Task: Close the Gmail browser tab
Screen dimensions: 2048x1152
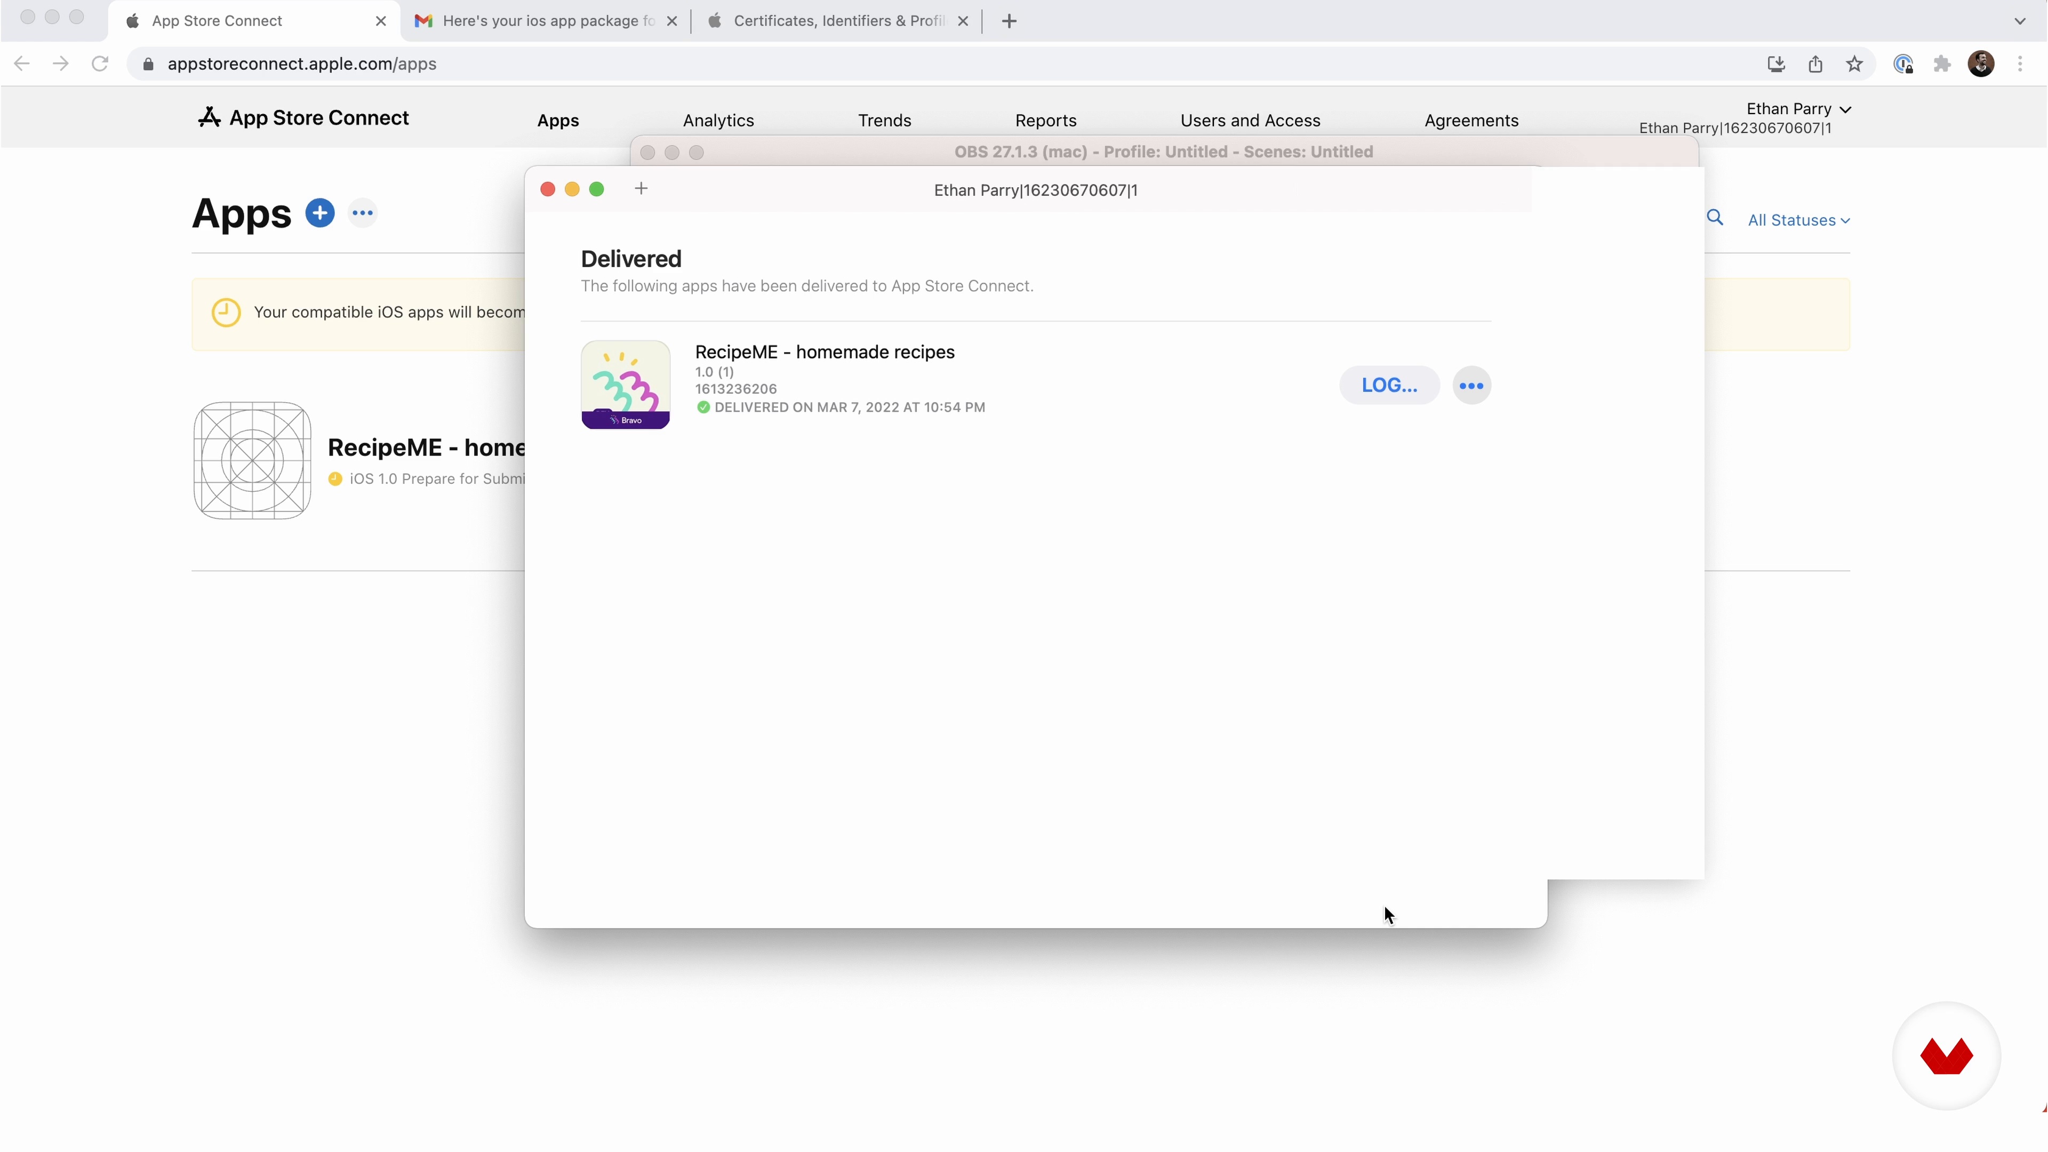Action: (672, 21)
